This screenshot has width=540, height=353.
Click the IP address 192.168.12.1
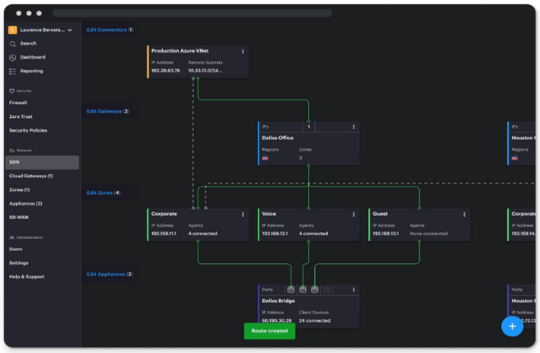pyautogui.click(x=275, y=233)
